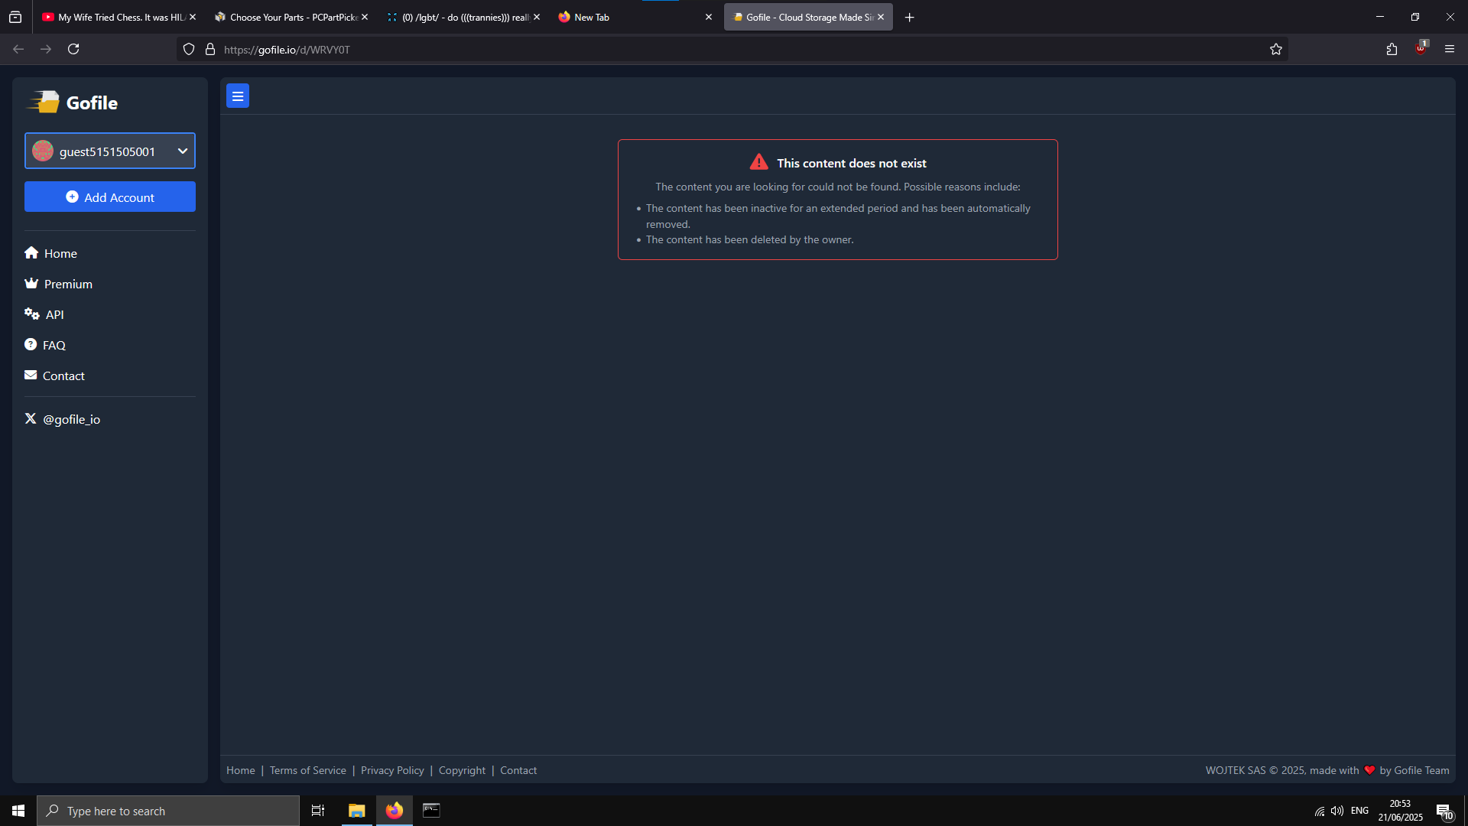Open the Premium sidebar item
The width and height of the screenshot is (1468, 826).
coord(58,284)
